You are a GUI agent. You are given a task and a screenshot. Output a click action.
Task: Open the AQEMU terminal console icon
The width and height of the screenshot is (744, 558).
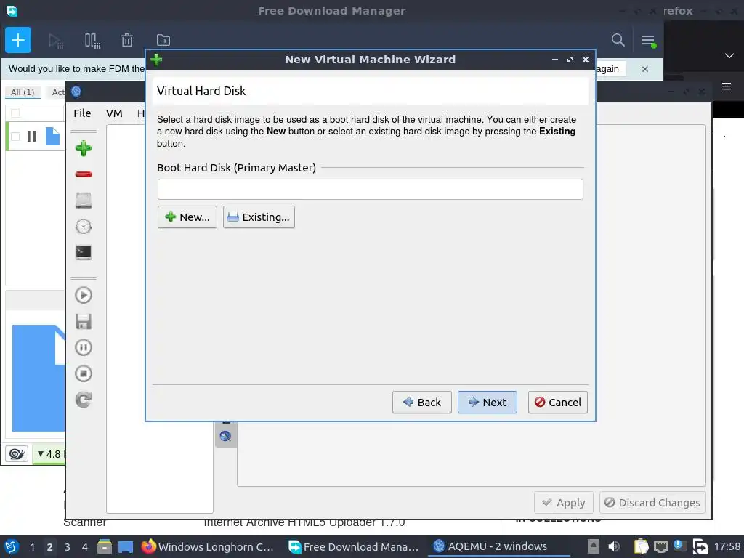coord(84,252)
